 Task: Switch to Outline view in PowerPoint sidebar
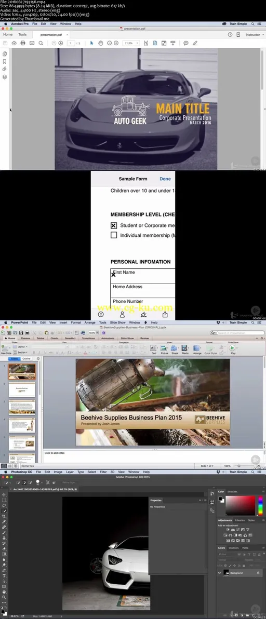tap(26, 358)
